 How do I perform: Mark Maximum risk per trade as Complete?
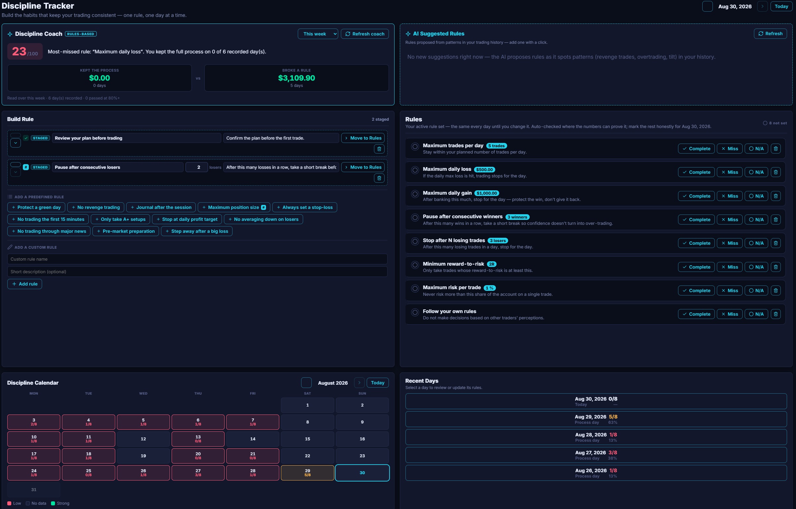click(696, 290)
